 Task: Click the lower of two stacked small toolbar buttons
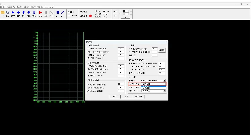coord(115,16)
